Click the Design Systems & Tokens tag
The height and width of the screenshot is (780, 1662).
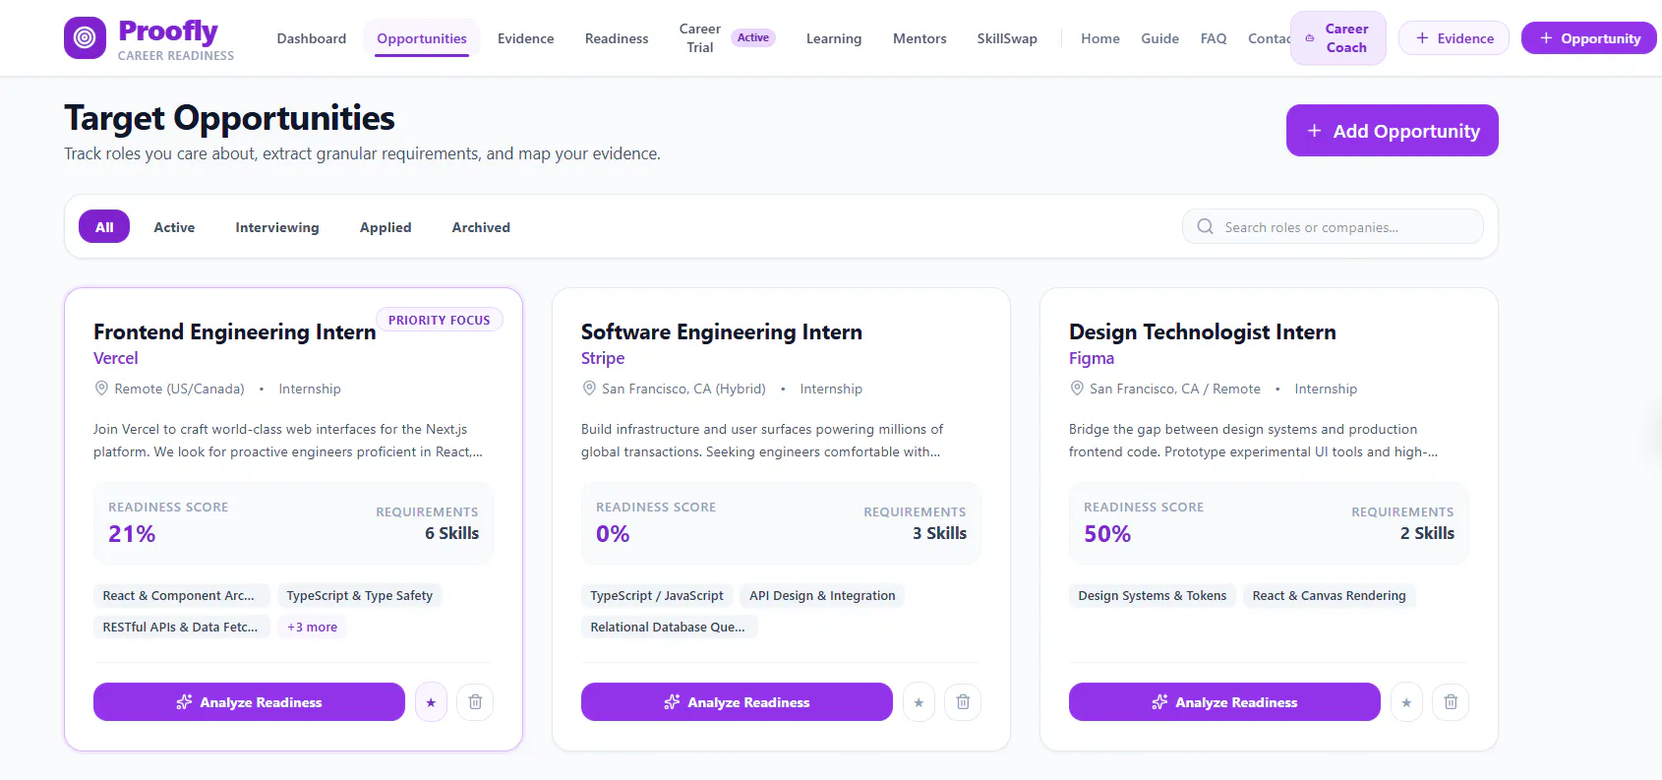pyautogui.click(x=1152, y=595)
